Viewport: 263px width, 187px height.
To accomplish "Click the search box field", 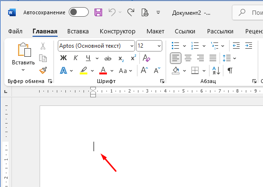I will (x=248, y=12).
